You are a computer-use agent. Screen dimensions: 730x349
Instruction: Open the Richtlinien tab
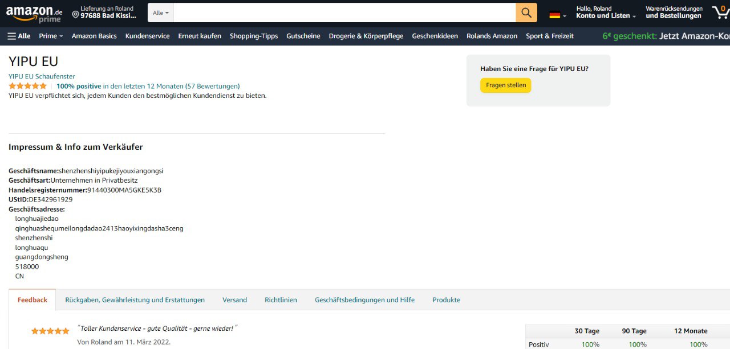281,300
